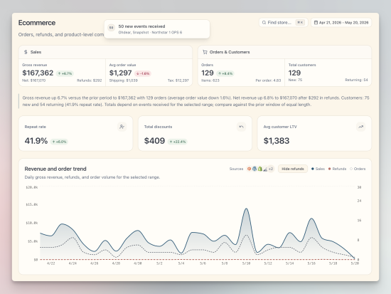The width and height of the screenshot is (391, 294).
Task: Click the Net: $167,070 text
Action: tap(33, 80)
